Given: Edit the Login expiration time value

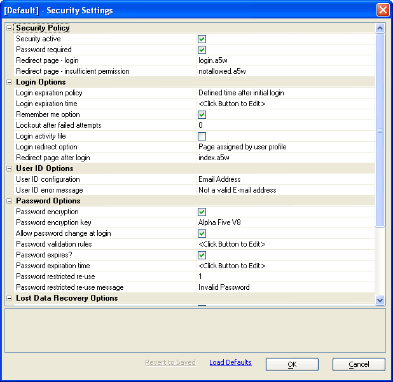Looking at the screenshot, I should tap(286, 104).
